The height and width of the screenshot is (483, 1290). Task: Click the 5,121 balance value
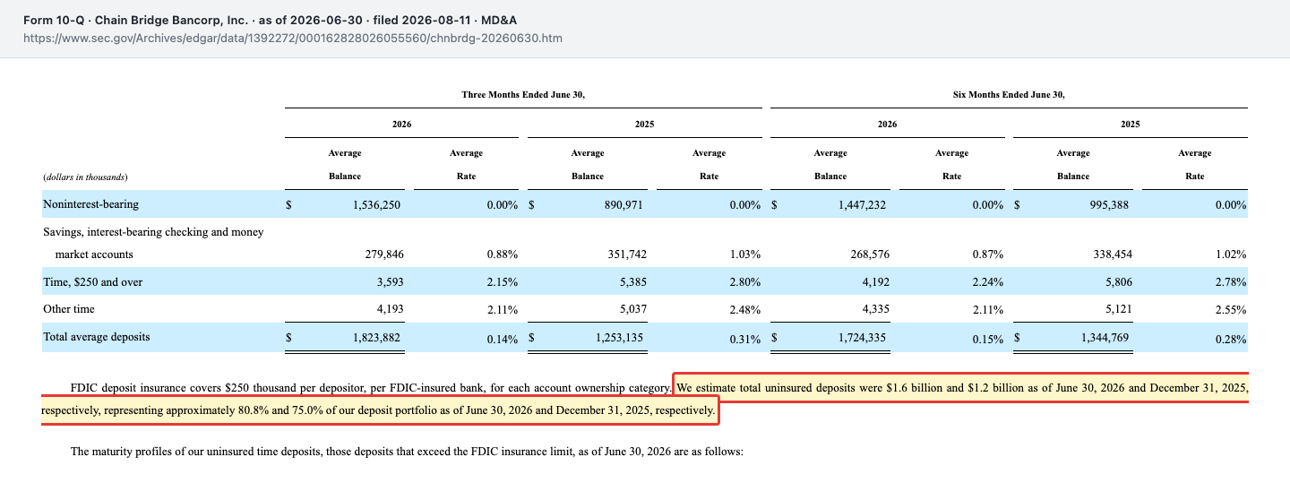1118,309
